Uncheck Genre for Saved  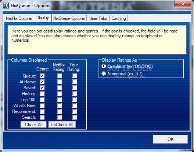tap(42, 88)
